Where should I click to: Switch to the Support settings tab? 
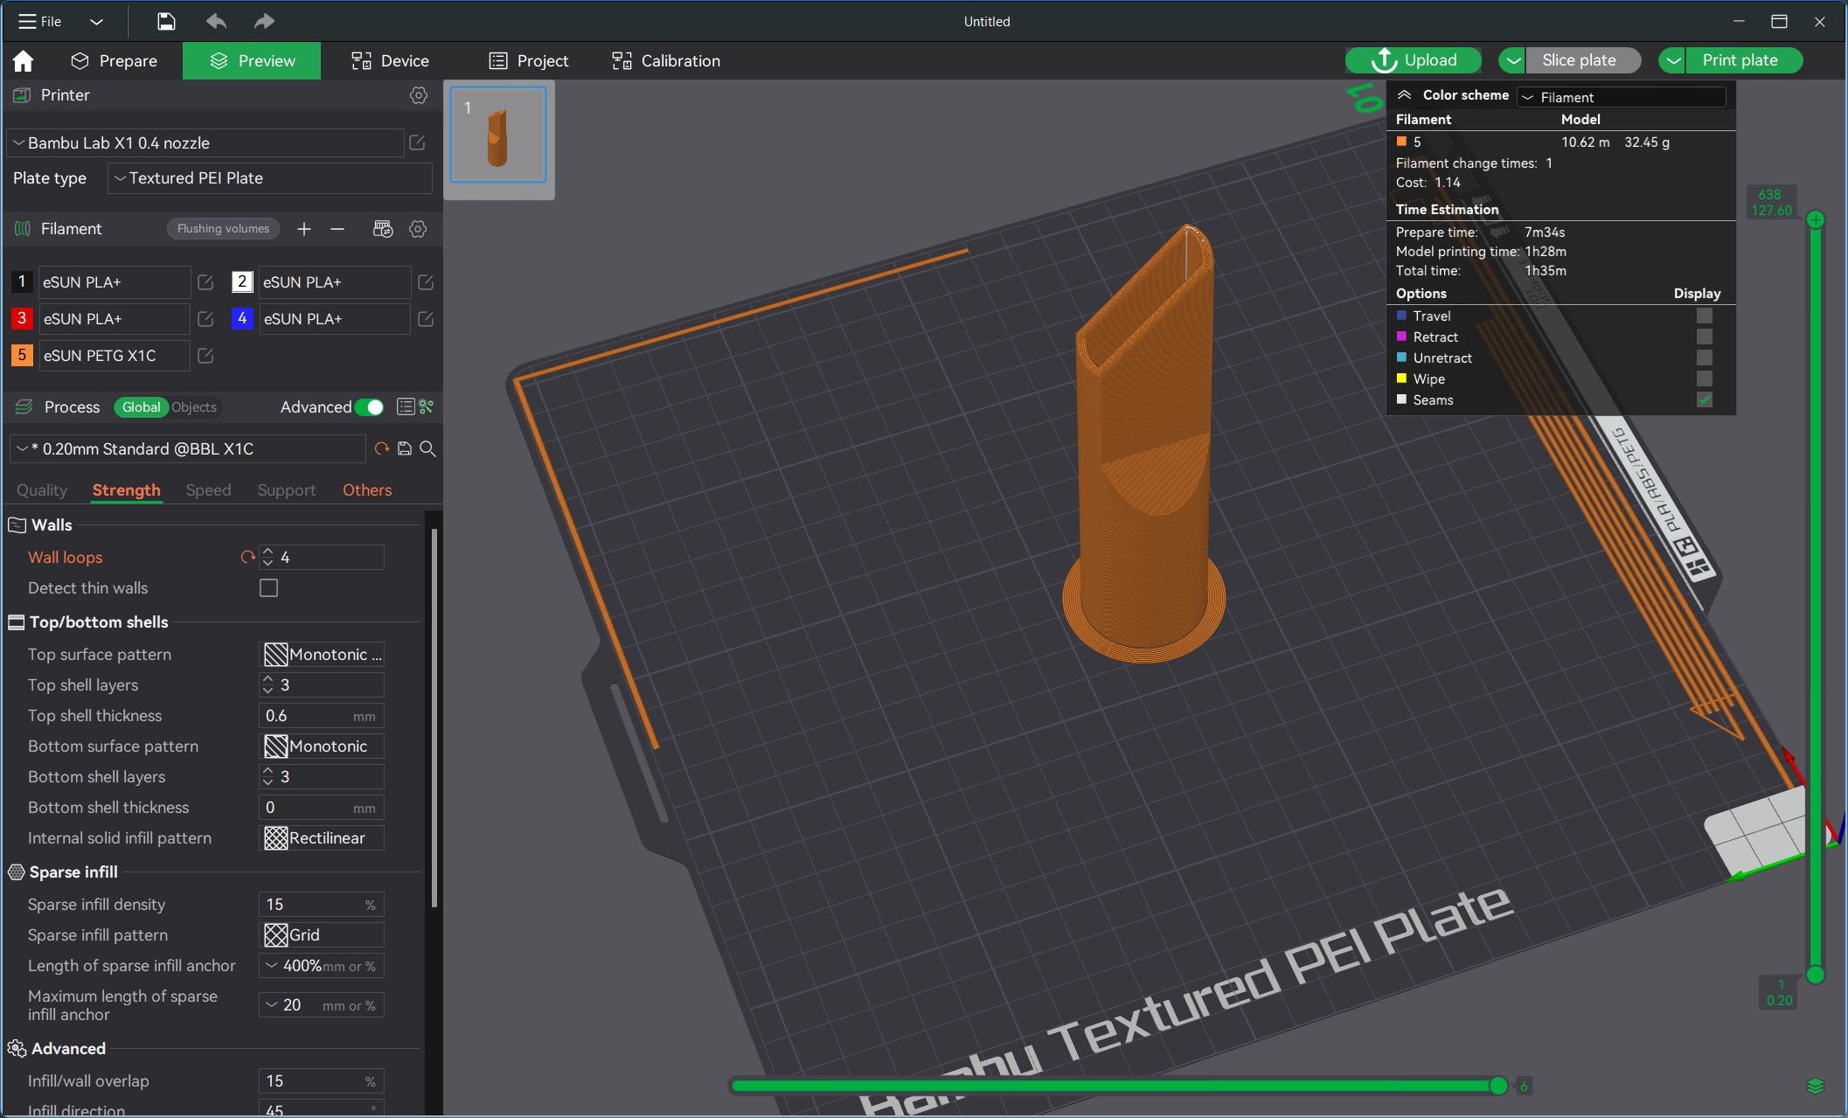(x=287, y=490)
